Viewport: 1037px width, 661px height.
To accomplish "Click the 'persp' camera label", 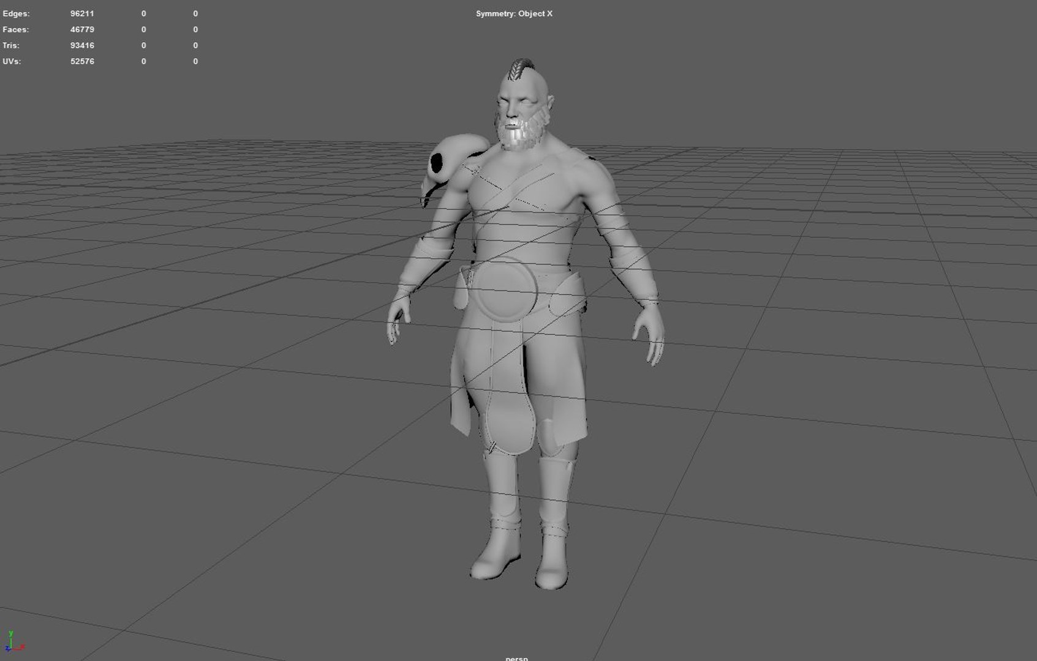I will click(x=516, y=659).
